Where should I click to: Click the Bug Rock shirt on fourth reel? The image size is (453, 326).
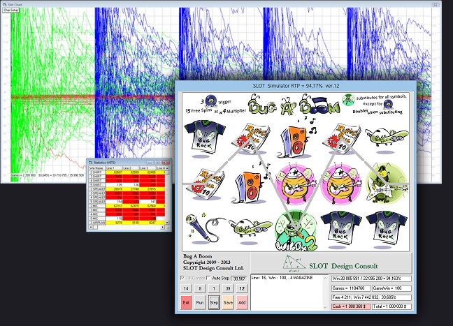pos(341,229)
